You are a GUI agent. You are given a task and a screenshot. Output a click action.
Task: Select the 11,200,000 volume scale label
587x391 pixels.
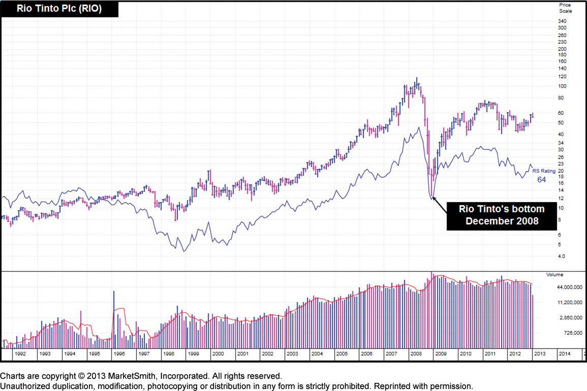[x=570, y=302]
